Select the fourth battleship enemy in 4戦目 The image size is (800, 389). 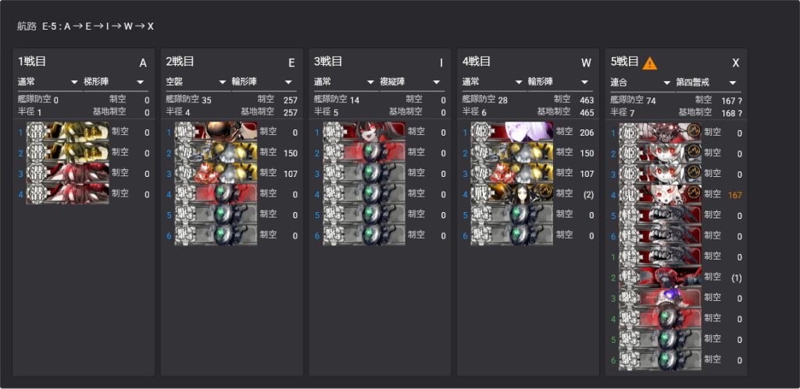coord(512,194)
